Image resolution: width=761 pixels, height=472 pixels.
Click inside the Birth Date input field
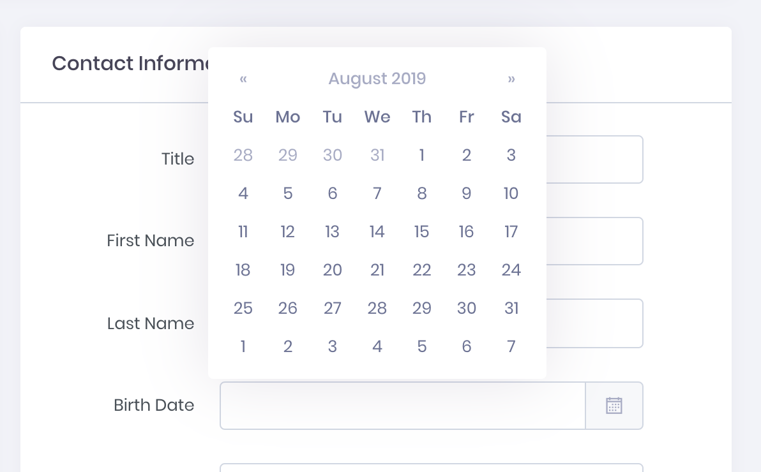(403, 406)
